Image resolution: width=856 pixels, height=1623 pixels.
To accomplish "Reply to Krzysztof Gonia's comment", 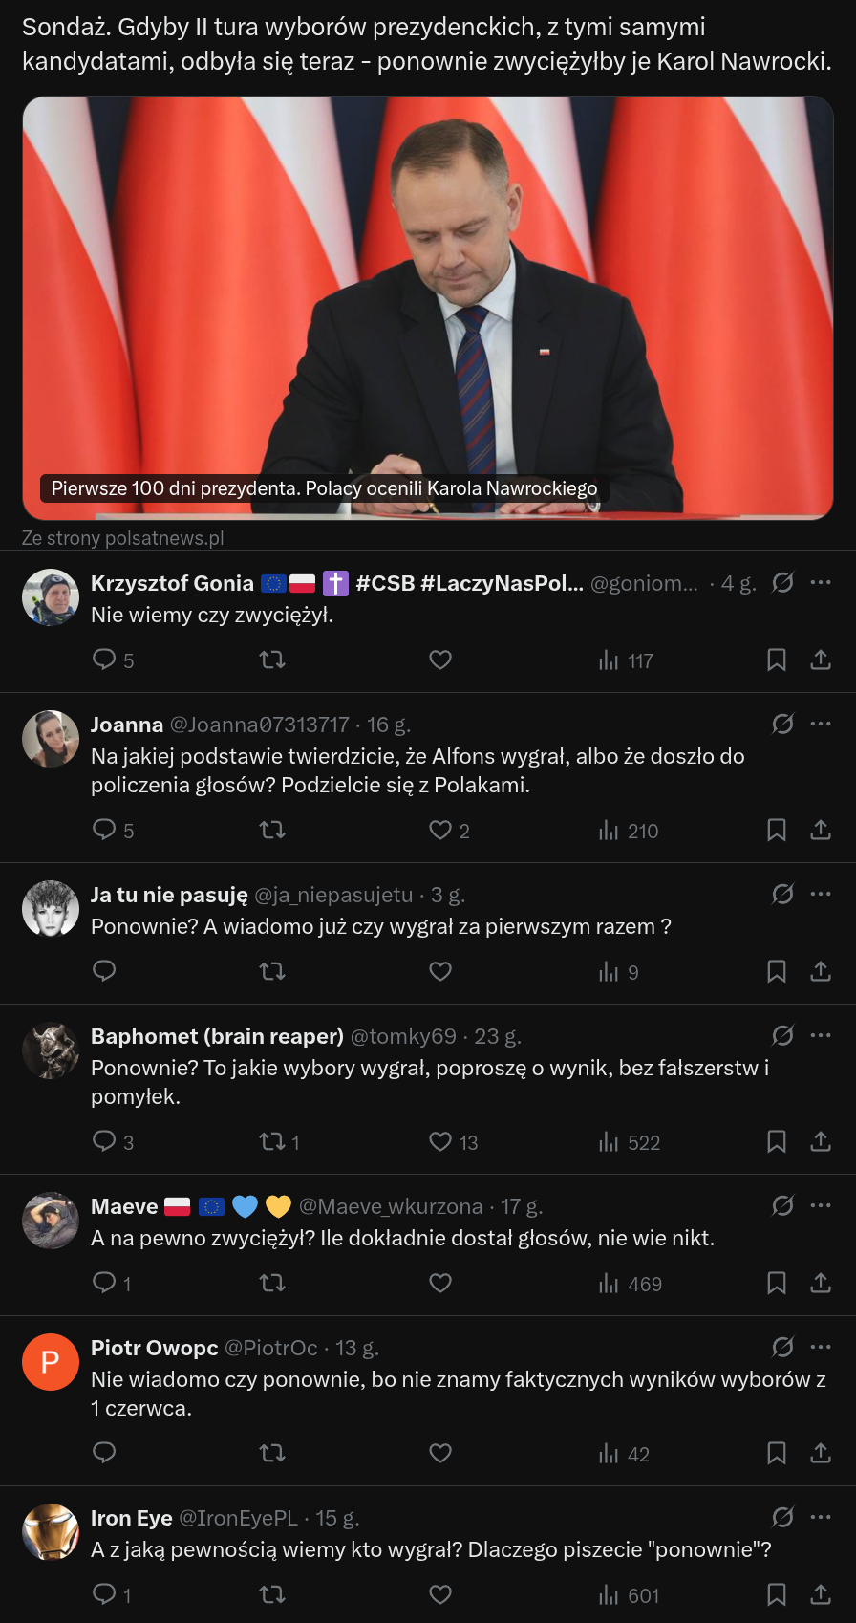I will point(104,660).
